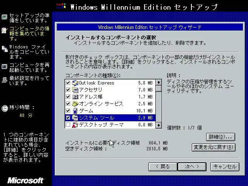Click the 選択数 : 1/7 個 text
The height and width of the screenshot is (186, 248).
click(x=184, y=127)
